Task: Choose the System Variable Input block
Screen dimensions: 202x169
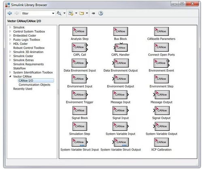Action: [x=121, y=126]
